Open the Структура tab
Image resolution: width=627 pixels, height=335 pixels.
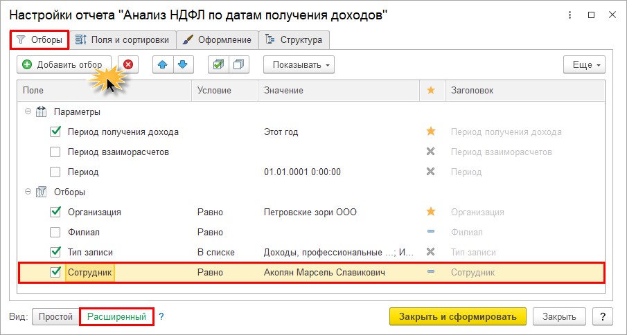(294, 40)
